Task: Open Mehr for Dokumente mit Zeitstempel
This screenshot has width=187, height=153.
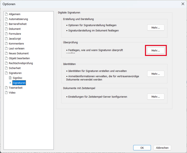Action: coord(156,97)
